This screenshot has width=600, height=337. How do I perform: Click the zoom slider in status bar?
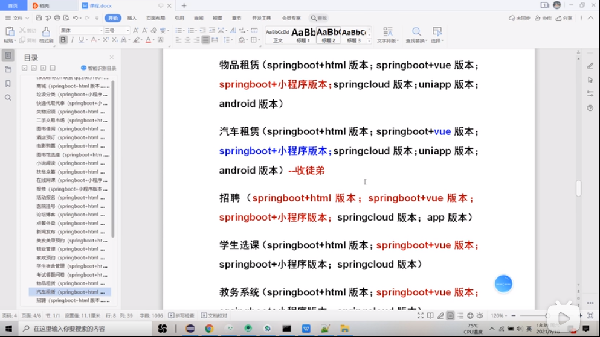coord(547,315)
